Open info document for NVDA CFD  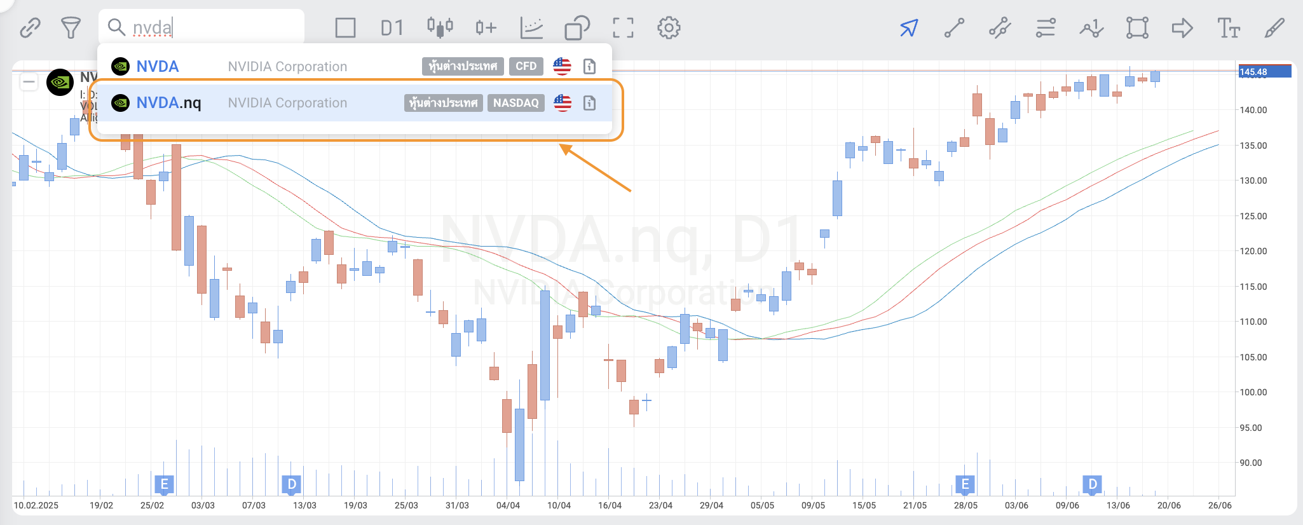590,66
